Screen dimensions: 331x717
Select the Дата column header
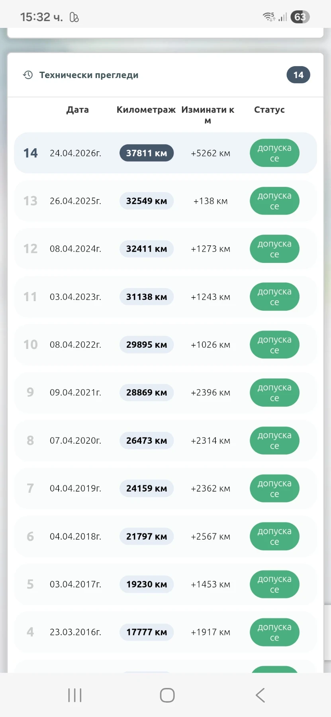point(77,110)
